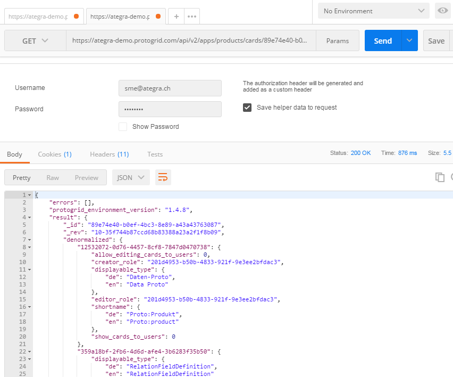Send the GET request
Image resolution: width=453 pixels, height=377 pixels.
pyautogui.click(x=383, y=40)
